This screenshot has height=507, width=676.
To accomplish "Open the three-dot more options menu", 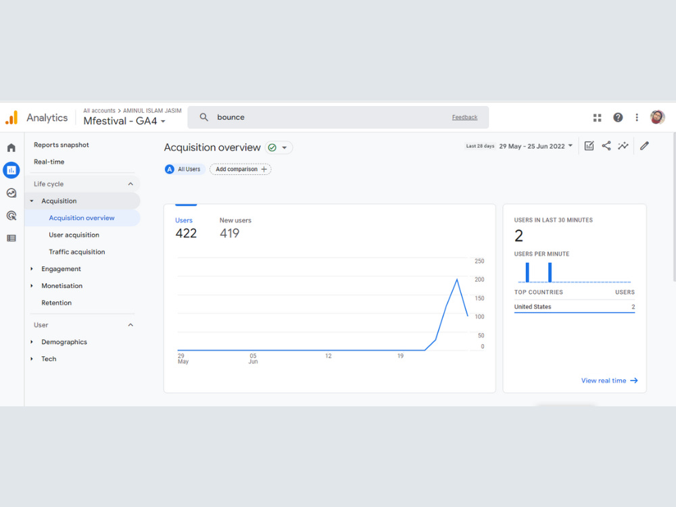I will click(x=637, y=117).
